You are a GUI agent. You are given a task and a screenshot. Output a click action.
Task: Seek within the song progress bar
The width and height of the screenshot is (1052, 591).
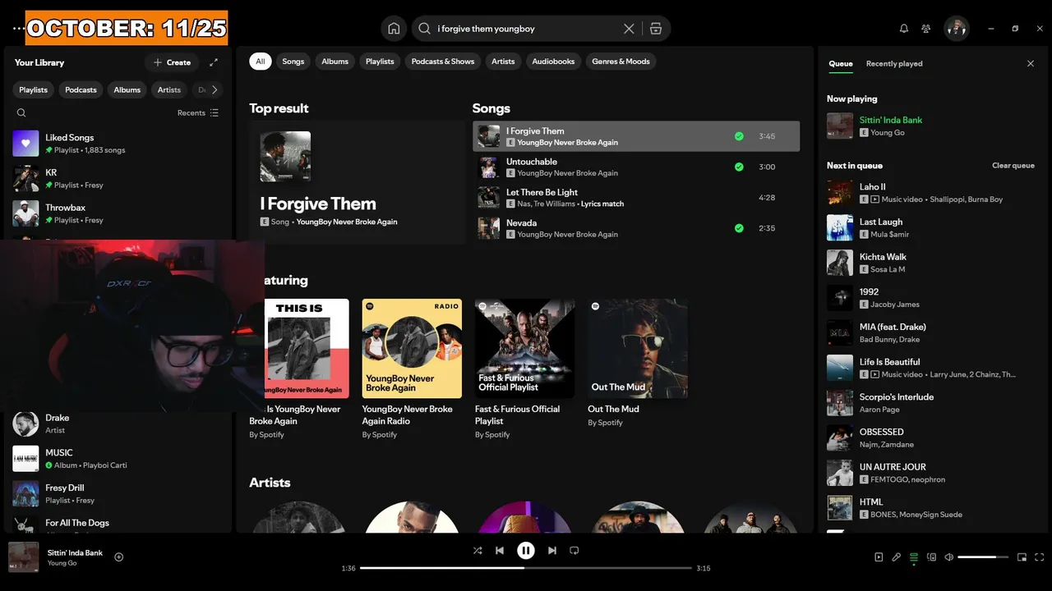point(526,568)
